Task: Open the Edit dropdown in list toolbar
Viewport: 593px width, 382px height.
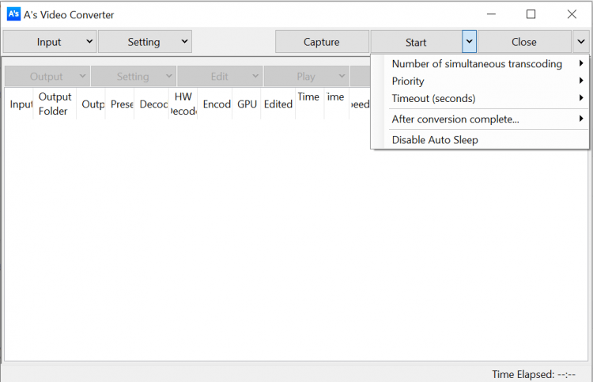Action: (220, 77)
